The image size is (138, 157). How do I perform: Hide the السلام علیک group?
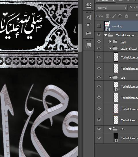[99, 48]
